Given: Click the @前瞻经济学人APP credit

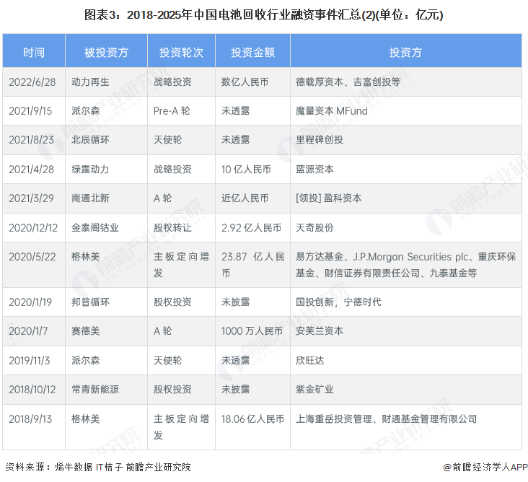Looking at the screenshot, I should pos(485,467).
